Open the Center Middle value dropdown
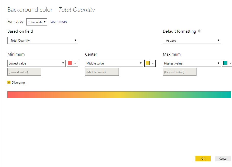 point(114,63)
